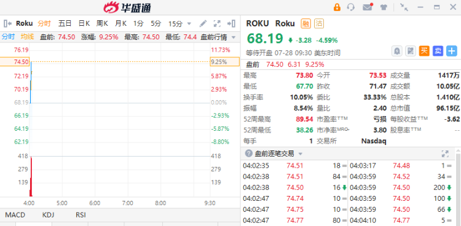461x226 pixels.
Task: Switch to 月K chart tab
Action: click(120, 23)
